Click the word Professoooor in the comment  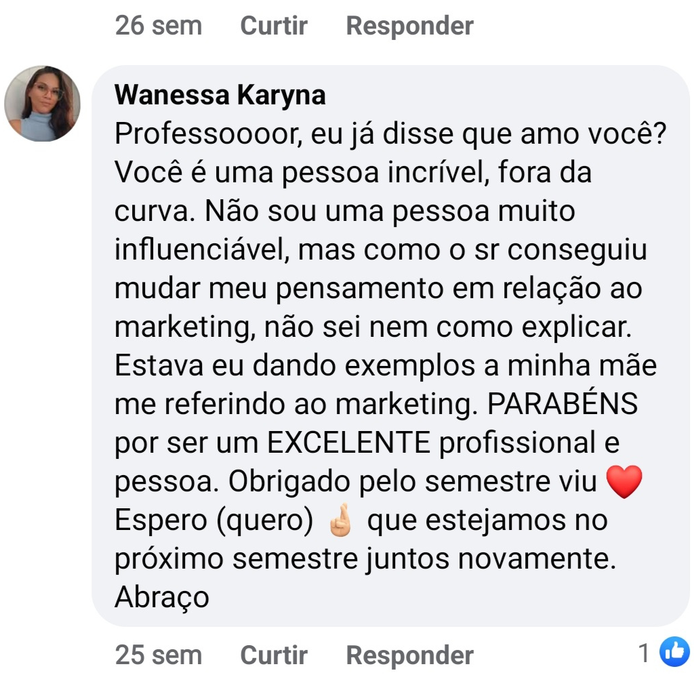(x=208, y=134)
